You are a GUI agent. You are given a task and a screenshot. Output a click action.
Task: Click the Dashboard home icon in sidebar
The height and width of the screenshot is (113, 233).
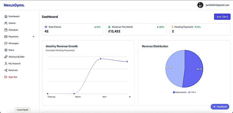coord(6,16)
